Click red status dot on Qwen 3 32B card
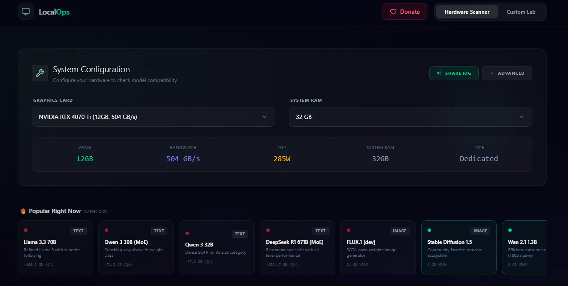 (x=187, y=233)
